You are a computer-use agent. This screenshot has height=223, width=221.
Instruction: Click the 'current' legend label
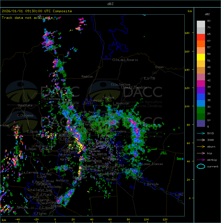pyautogui.click(x=213, y=167)
